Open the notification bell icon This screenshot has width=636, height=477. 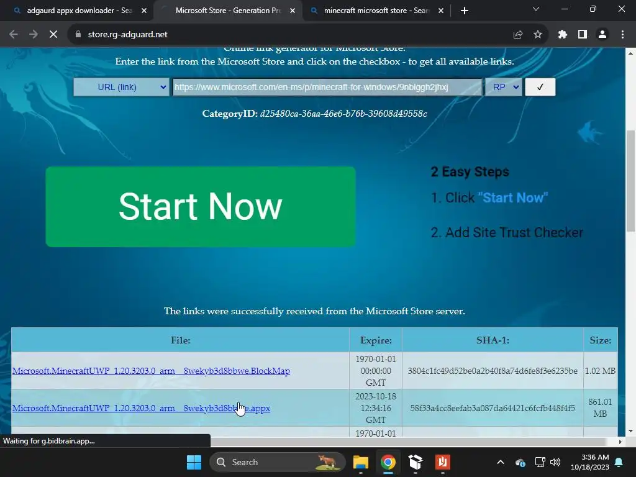coord(619,462)
